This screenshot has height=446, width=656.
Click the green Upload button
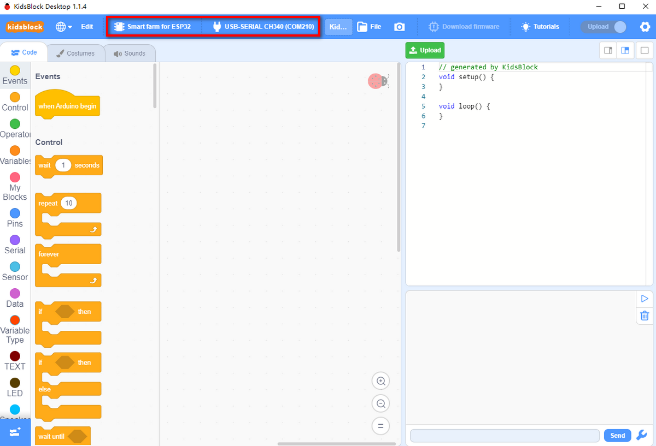(x=425, y=50)
